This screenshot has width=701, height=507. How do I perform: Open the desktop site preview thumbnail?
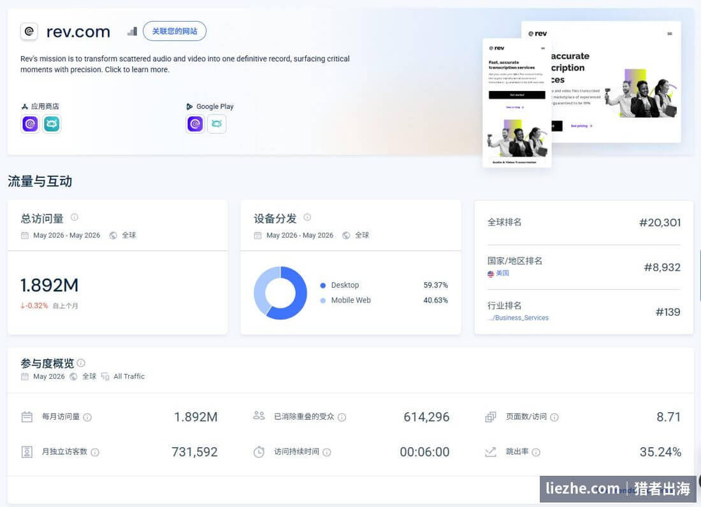(616, 82)
